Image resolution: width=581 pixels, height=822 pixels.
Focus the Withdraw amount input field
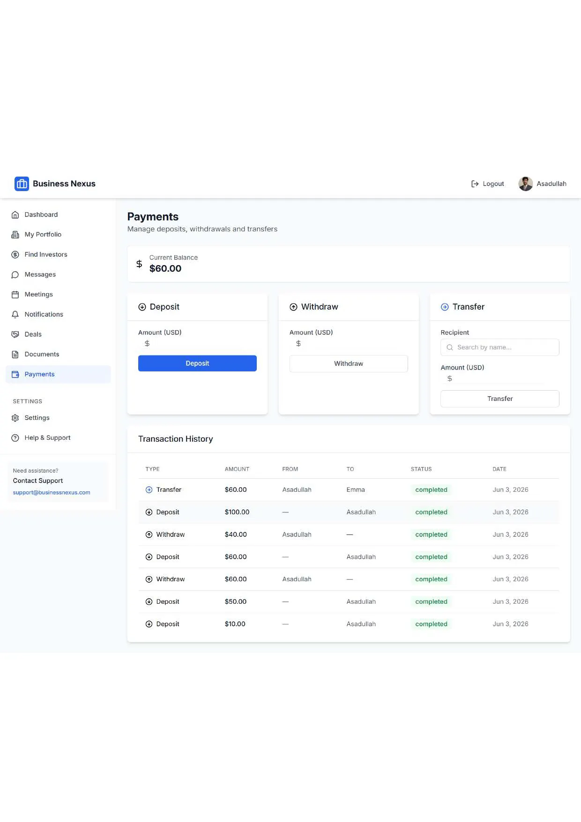[x=349, y=344]
